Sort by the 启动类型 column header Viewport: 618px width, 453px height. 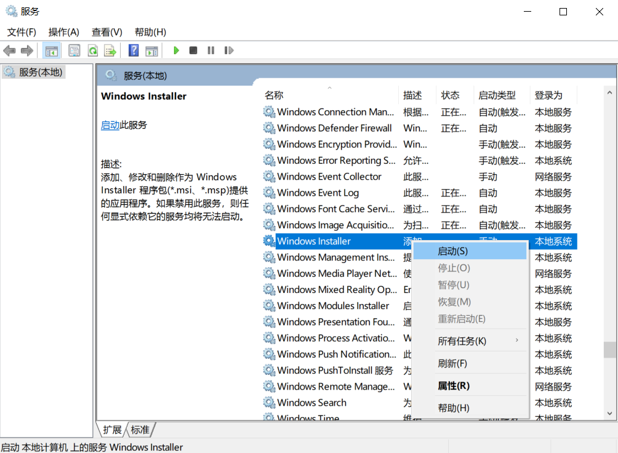click(501, 95)
